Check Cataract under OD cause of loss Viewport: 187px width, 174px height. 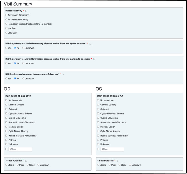pyautogui.click(x=6, y=109)
